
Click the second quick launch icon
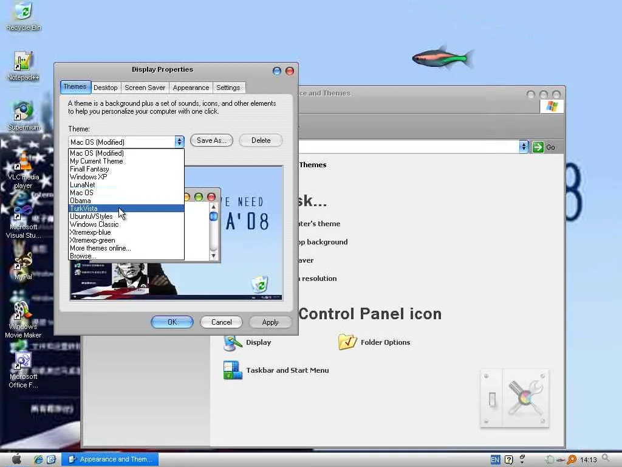(x=51, y=460)
